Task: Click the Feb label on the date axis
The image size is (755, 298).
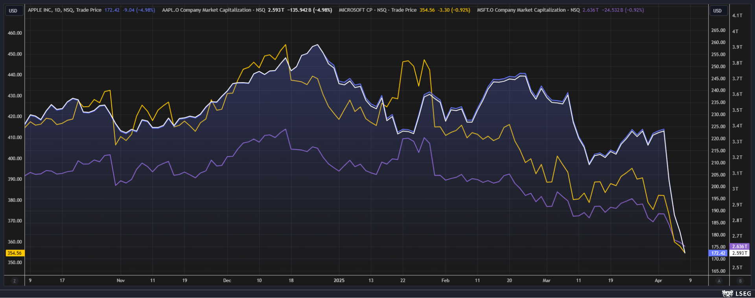Action: click(x=445, y=281)
